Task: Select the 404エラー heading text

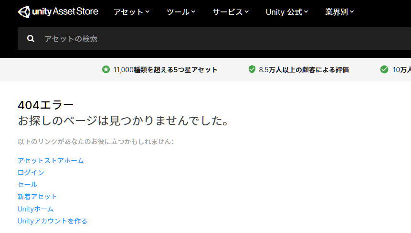Action: [x=46, y=105]
